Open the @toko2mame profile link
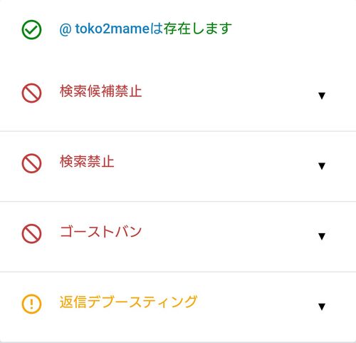The image size is (356, 343). (105, 29)
